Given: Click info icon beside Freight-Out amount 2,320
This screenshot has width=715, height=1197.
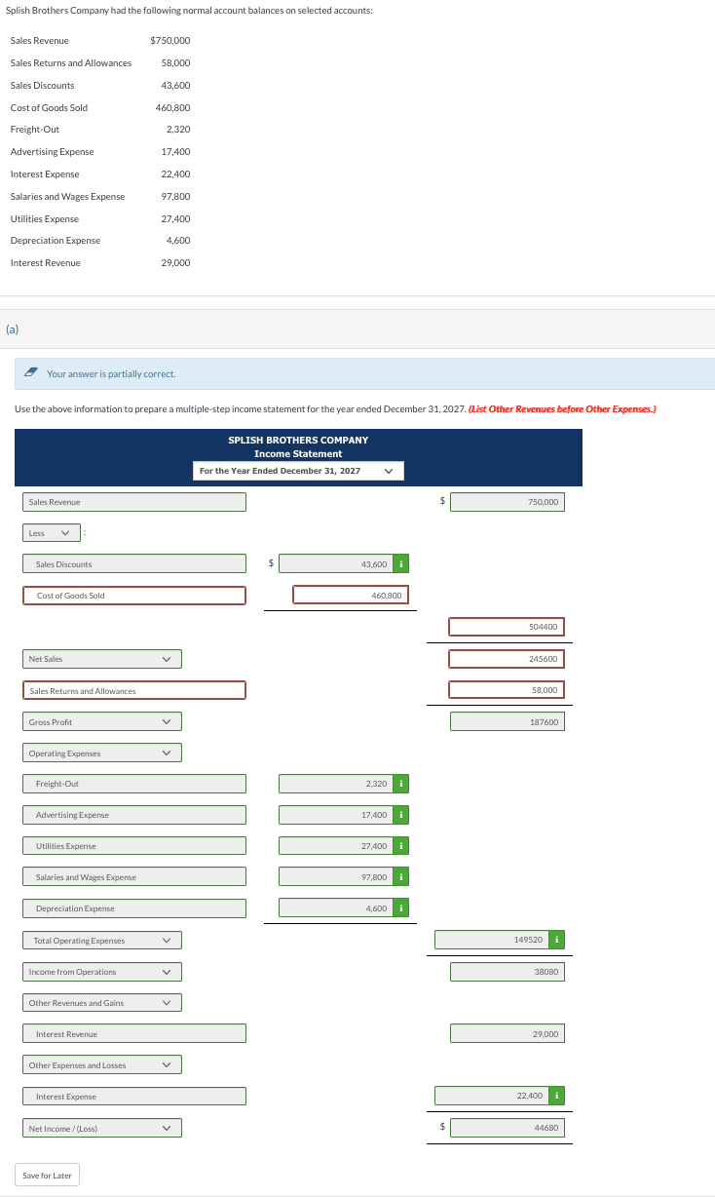Looking at the screenshot, I should [x=402, y=784].
